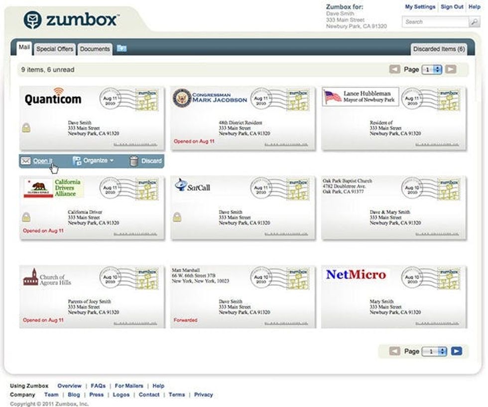
Task: Switch to the Special Offers tab
Action: pyautogui.click(x=55, y=49)
